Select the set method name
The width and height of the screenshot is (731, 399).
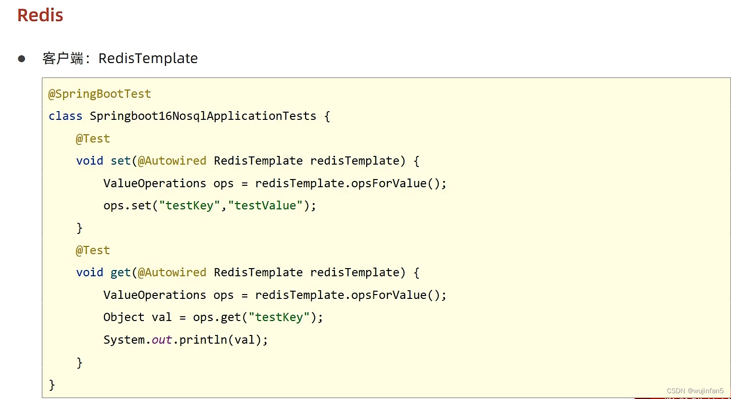pos(120,160)
